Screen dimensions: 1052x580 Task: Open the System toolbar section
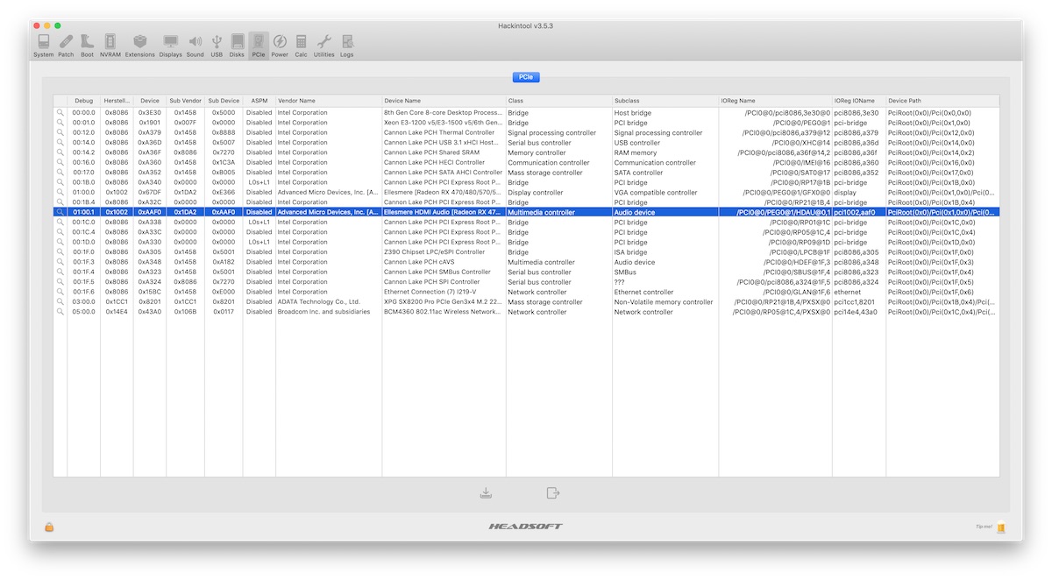pos(43,45)
